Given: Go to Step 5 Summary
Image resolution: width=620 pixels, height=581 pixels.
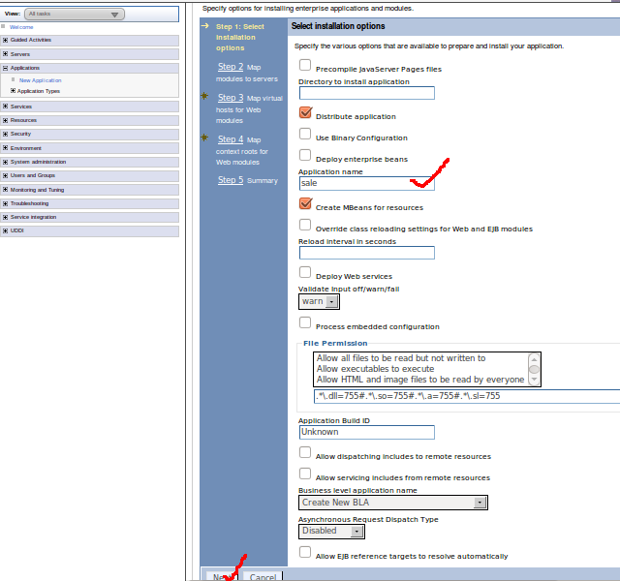Looking at the screenshot, I should click(x=231, y=180).
